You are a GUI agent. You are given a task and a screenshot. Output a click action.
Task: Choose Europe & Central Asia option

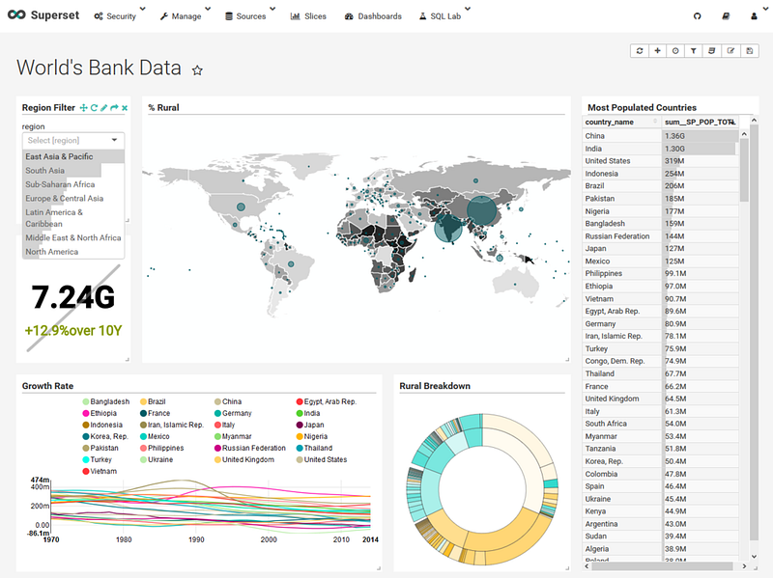pyautogui.click(x=73, y=199)
